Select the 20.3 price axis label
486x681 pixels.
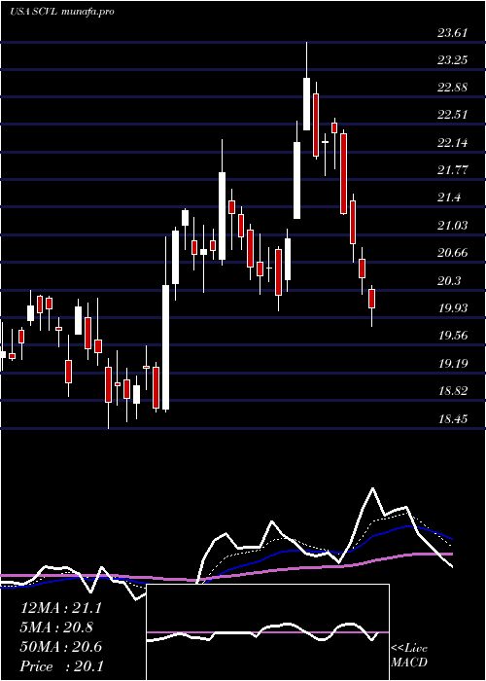pos(449,281)
